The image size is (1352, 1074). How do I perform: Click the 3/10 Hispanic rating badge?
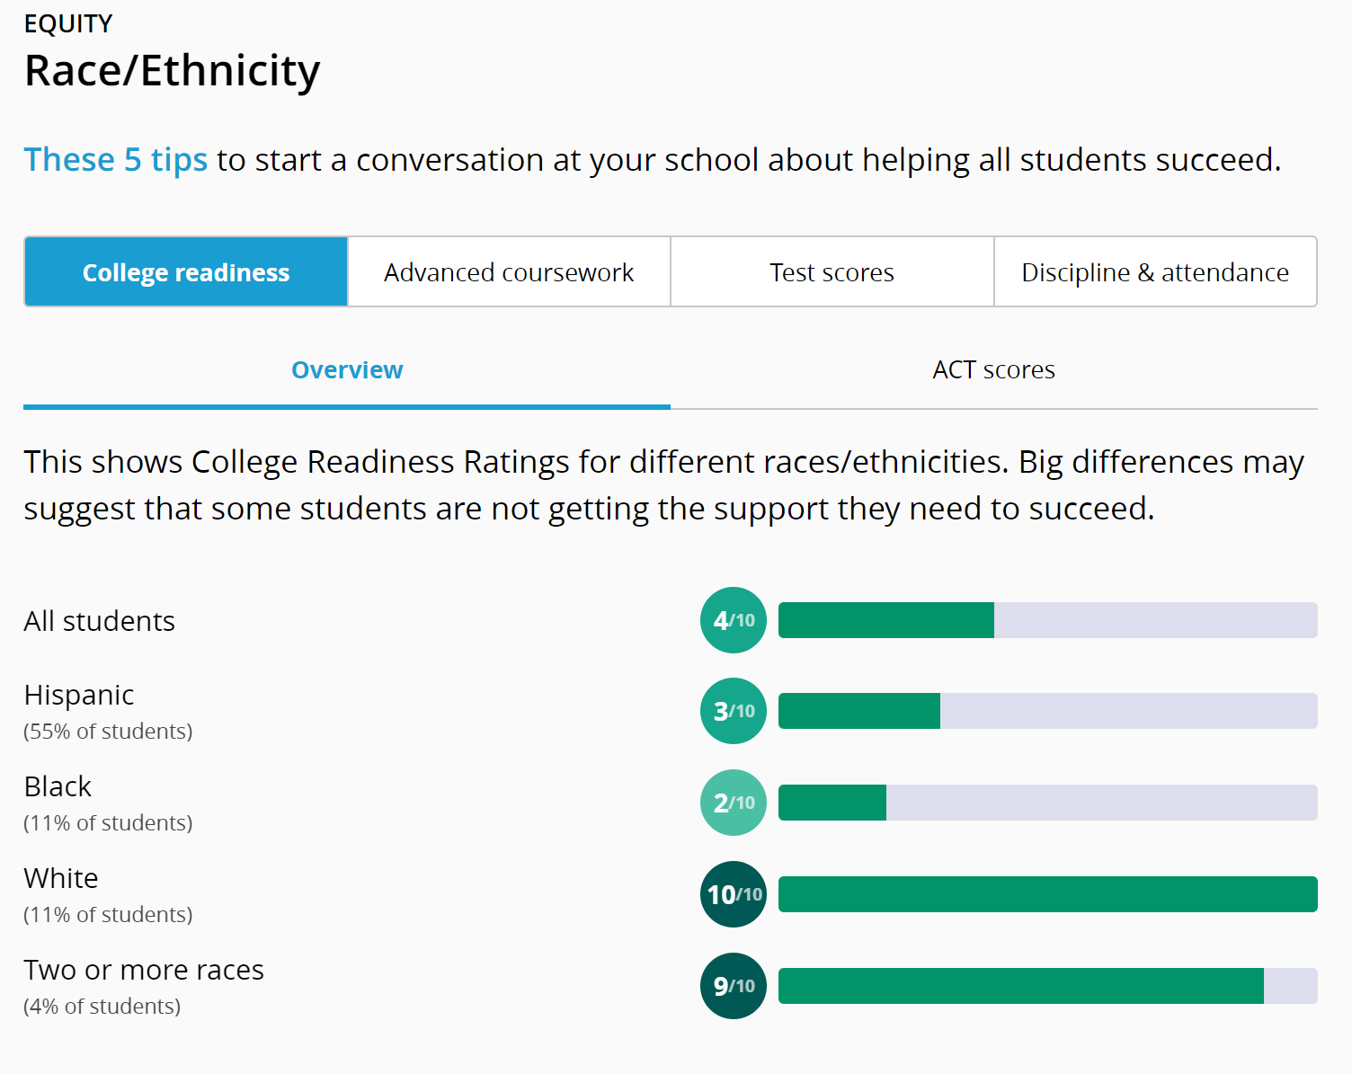(734, 711)
